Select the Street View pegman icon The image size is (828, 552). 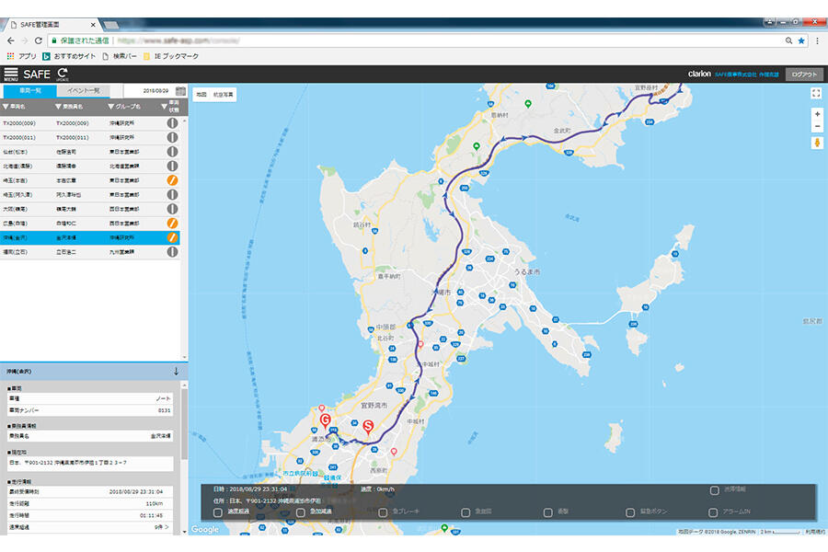tap(816, 144)
